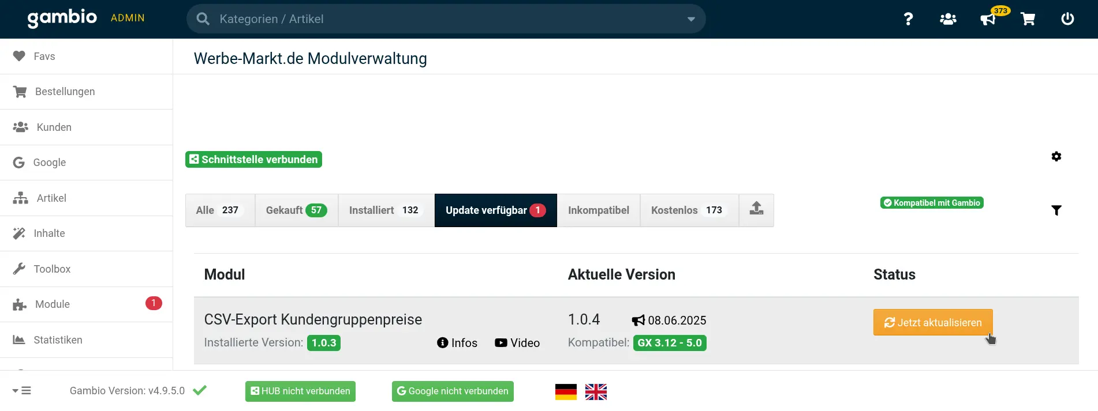Click the users group icon in header

click(948, 19)
